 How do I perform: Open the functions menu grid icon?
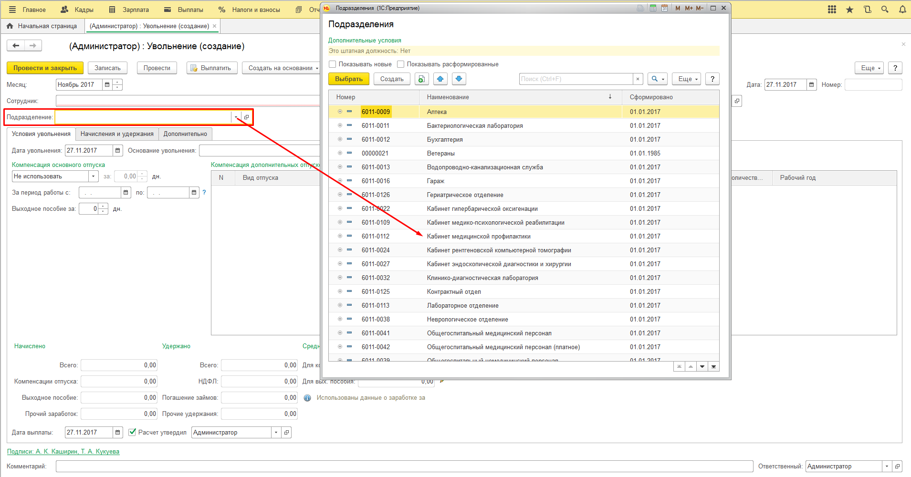[832, 10]
